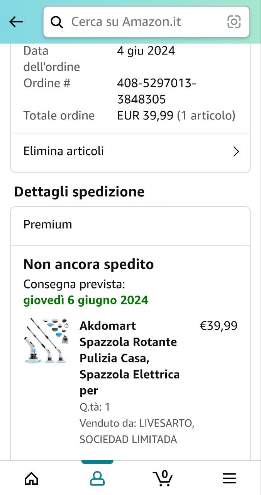The width and height of the screenshot is (261, 495).
Task: Open the shopping cart
Action: [163, 478]
